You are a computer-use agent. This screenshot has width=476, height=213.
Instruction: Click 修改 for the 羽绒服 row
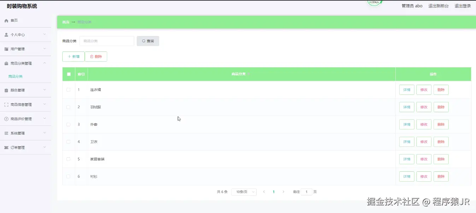point(424,107)
